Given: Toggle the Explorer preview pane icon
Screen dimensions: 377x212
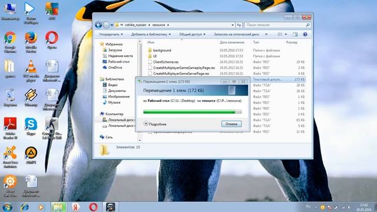Looking at the screenshot, I should click(x=295, y=34).
